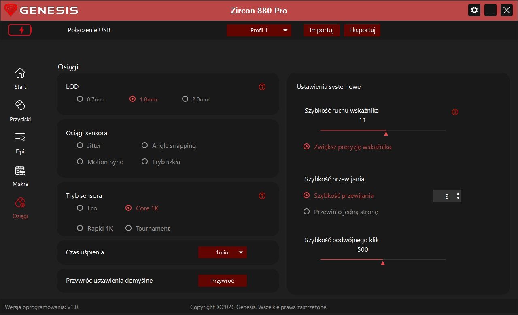Open the Makra macros section
This screenshot has height=315, width=518.
[x=20, y=176]
